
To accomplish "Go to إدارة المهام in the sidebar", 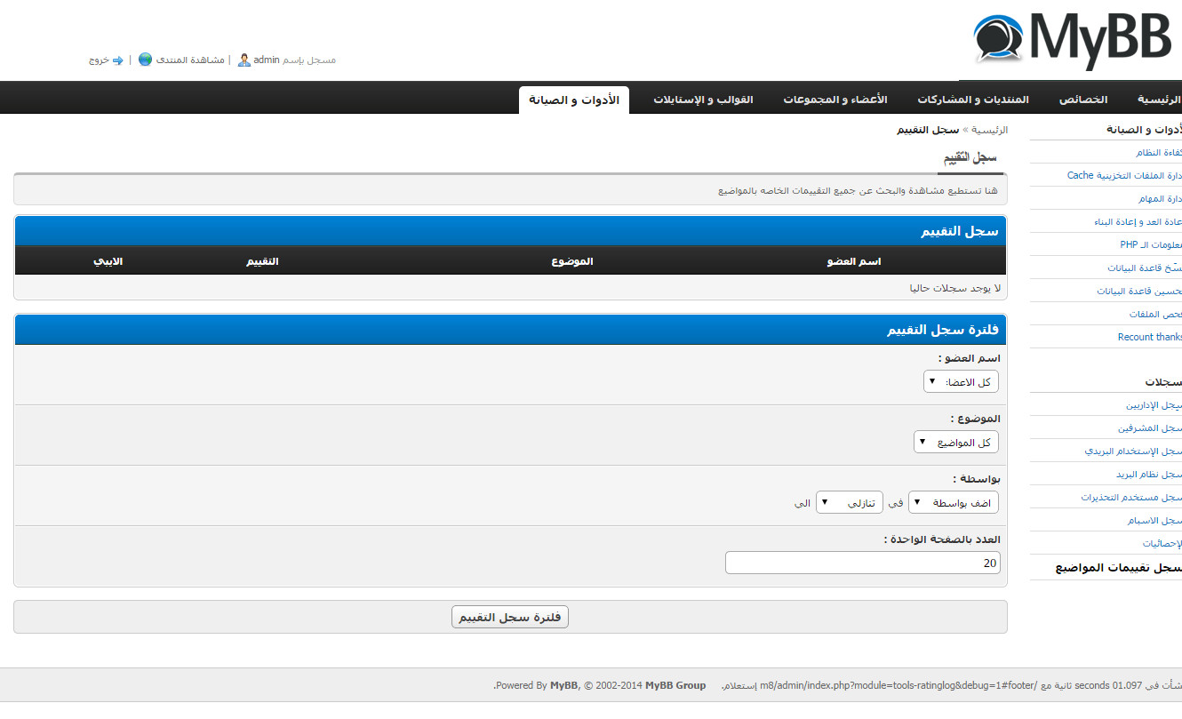I will click(x=1159, y=199).
